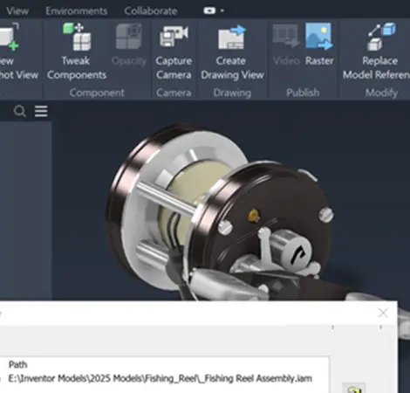The image size is (410, 393).
Task: Click the Drawing panel label
Action: point(232,93)
